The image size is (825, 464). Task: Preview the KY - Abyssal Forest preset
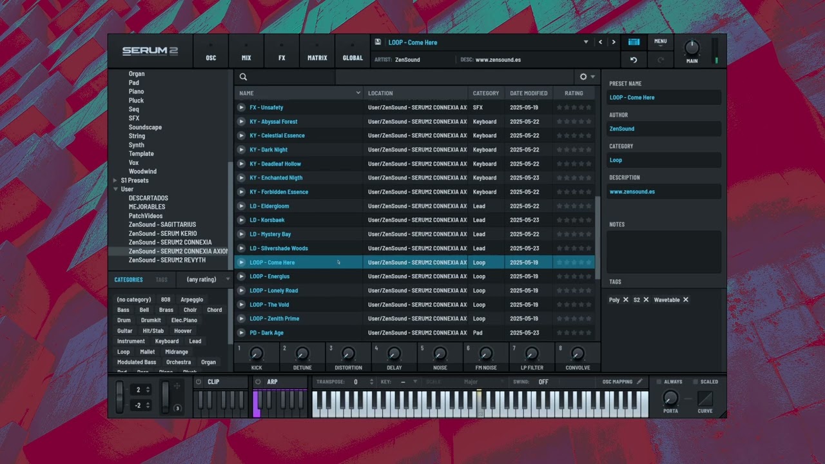241,122
